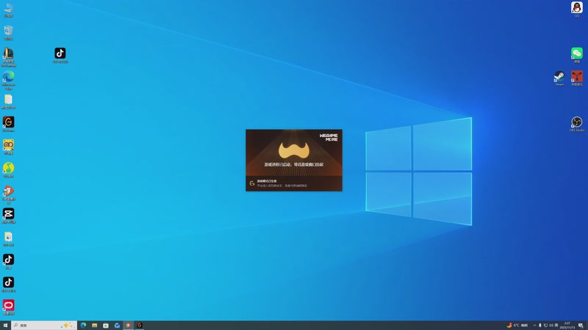Open Microsoft Store from the taskbar
The image size is (588, 330).
coord(106,326)
